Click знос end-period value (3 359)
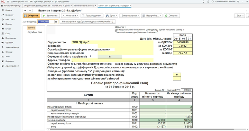The height and width of the screenshot is (131, 249). (179, 127)
